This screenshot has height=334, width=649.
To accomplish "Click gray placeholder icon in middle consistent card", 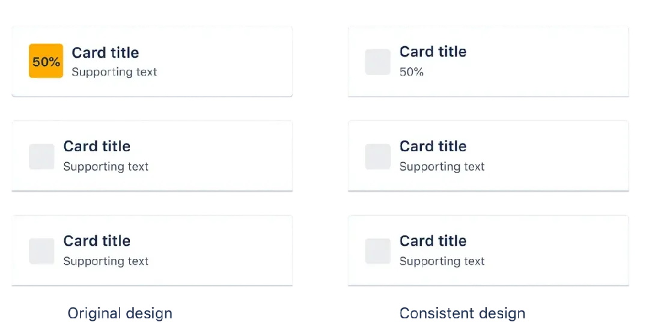I will coord(377,156).
